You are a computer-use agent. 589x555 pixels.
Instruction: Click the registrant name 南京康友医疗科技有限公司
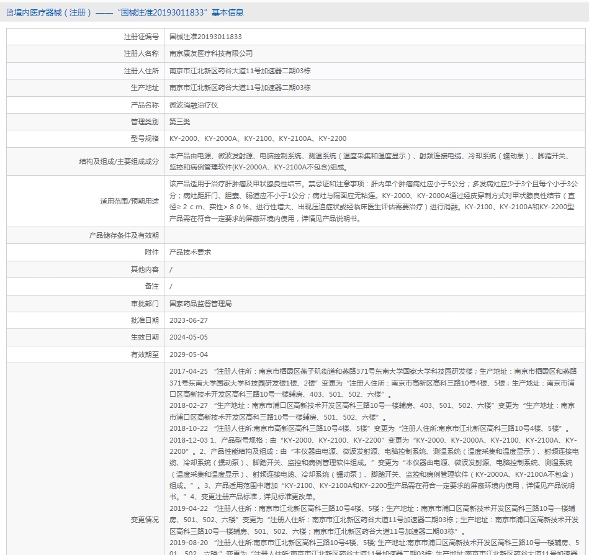(x=211, y=54)
